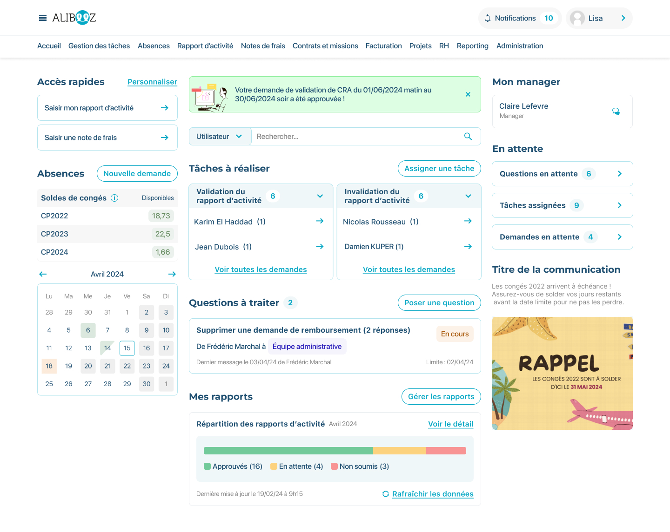Viewport: 670px width, 532px height.
Task: Open the hamburger menu icon
Action: click(x=43, y=18)
